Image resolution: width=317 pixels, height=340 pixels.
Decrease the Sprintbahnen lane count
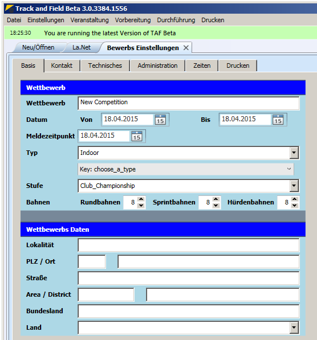216,205
